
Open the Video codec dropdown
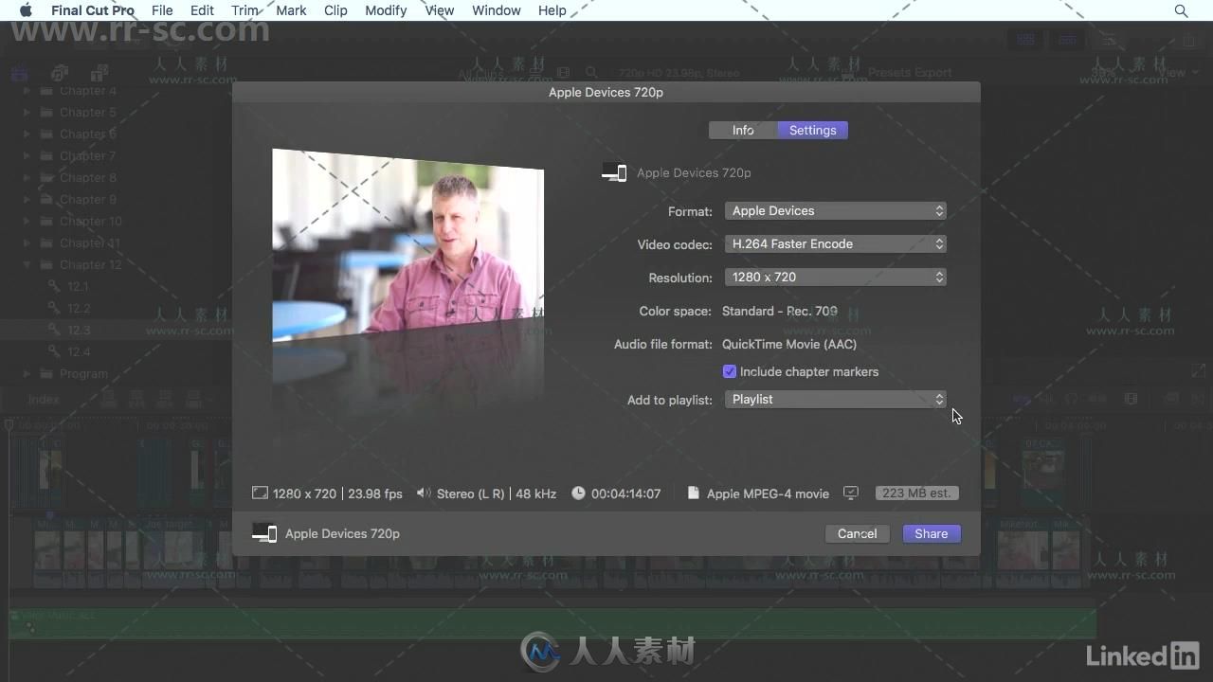tap(836, 244)
